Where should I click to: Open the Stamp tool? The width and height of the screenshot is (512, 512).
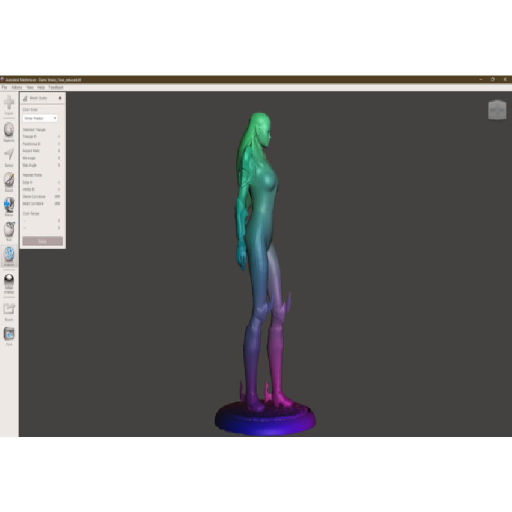9,205
